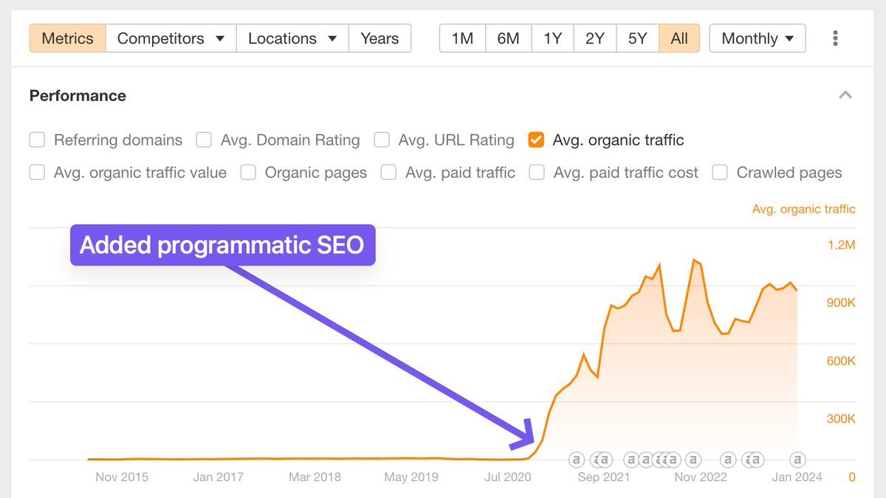Viewport: 886px width, 498px height.
Task: Open the Monthly interval dropdown
Action: pyautogui.click(x=758, y=38)
